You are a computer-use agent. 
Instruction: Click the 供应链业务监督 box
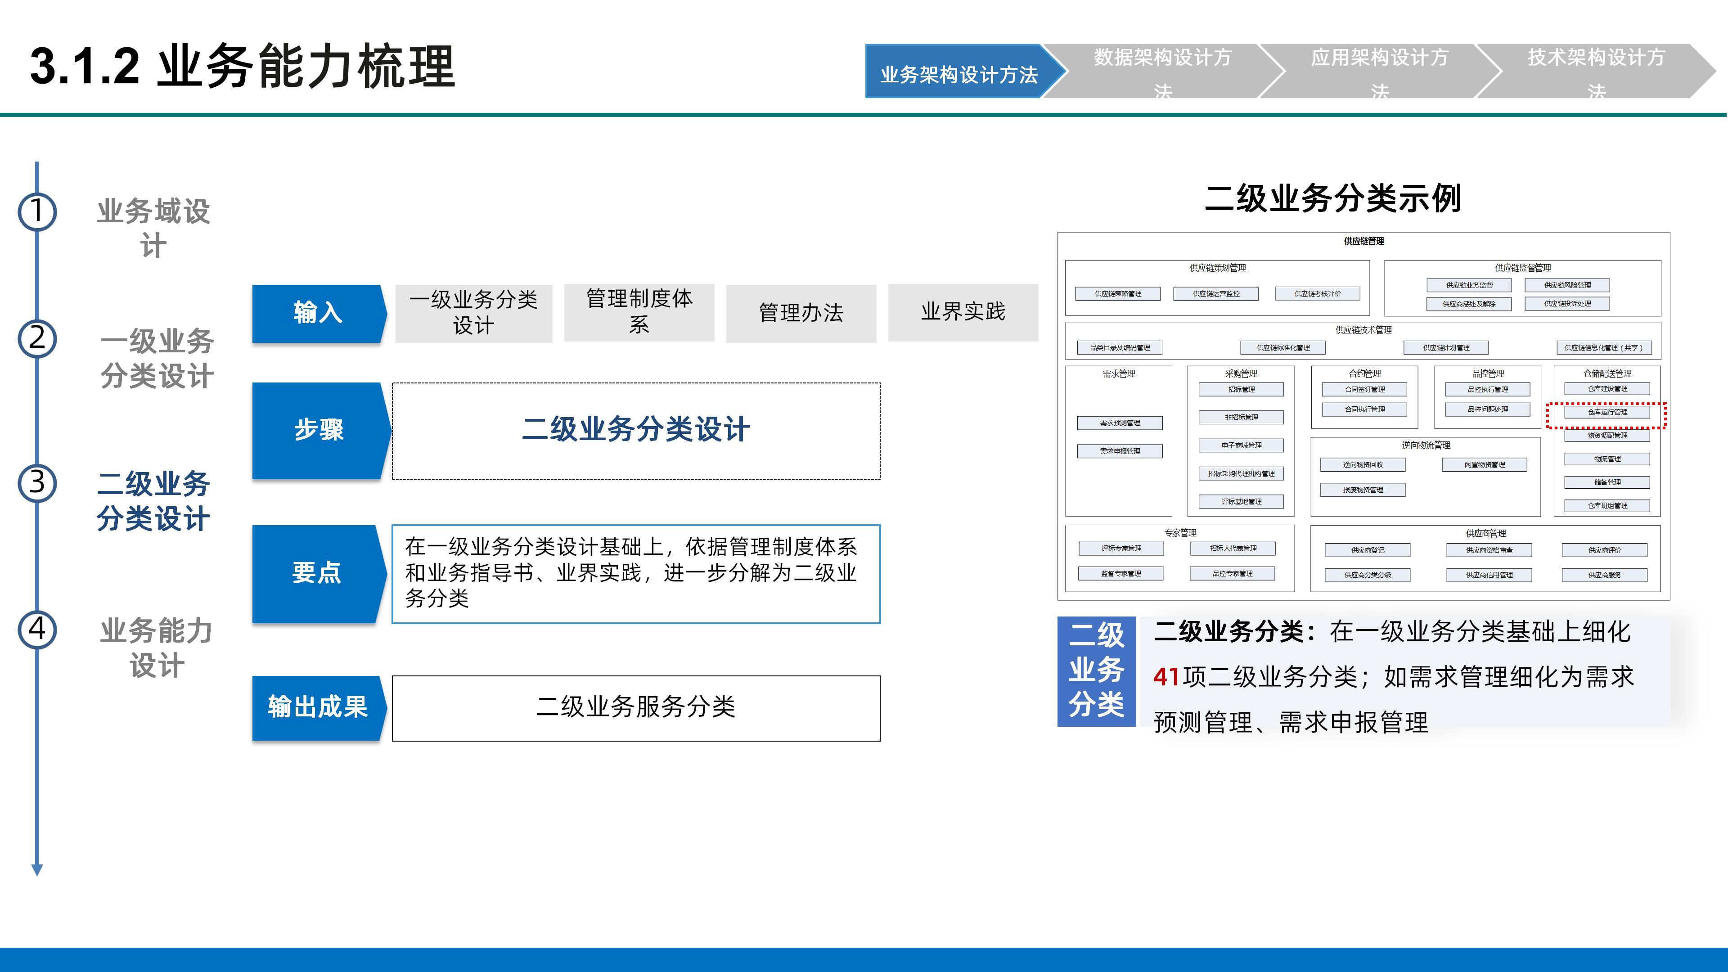point(1469,285)
